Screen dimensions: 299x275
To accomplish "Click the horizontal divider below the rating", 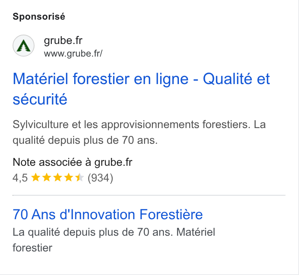I will (x=149, y=195).
